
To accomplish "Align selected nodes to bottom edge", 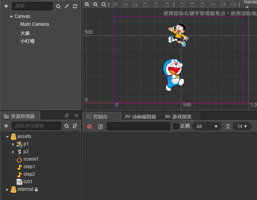I will click(135, 4).
